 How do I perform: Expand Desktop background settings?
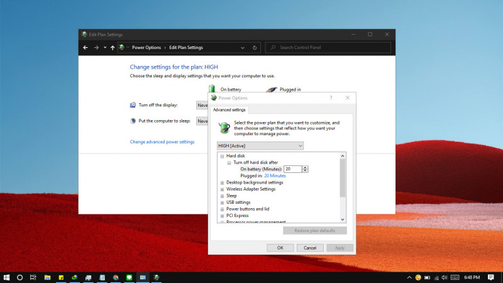pyautogui.click(x=222, y=183)
